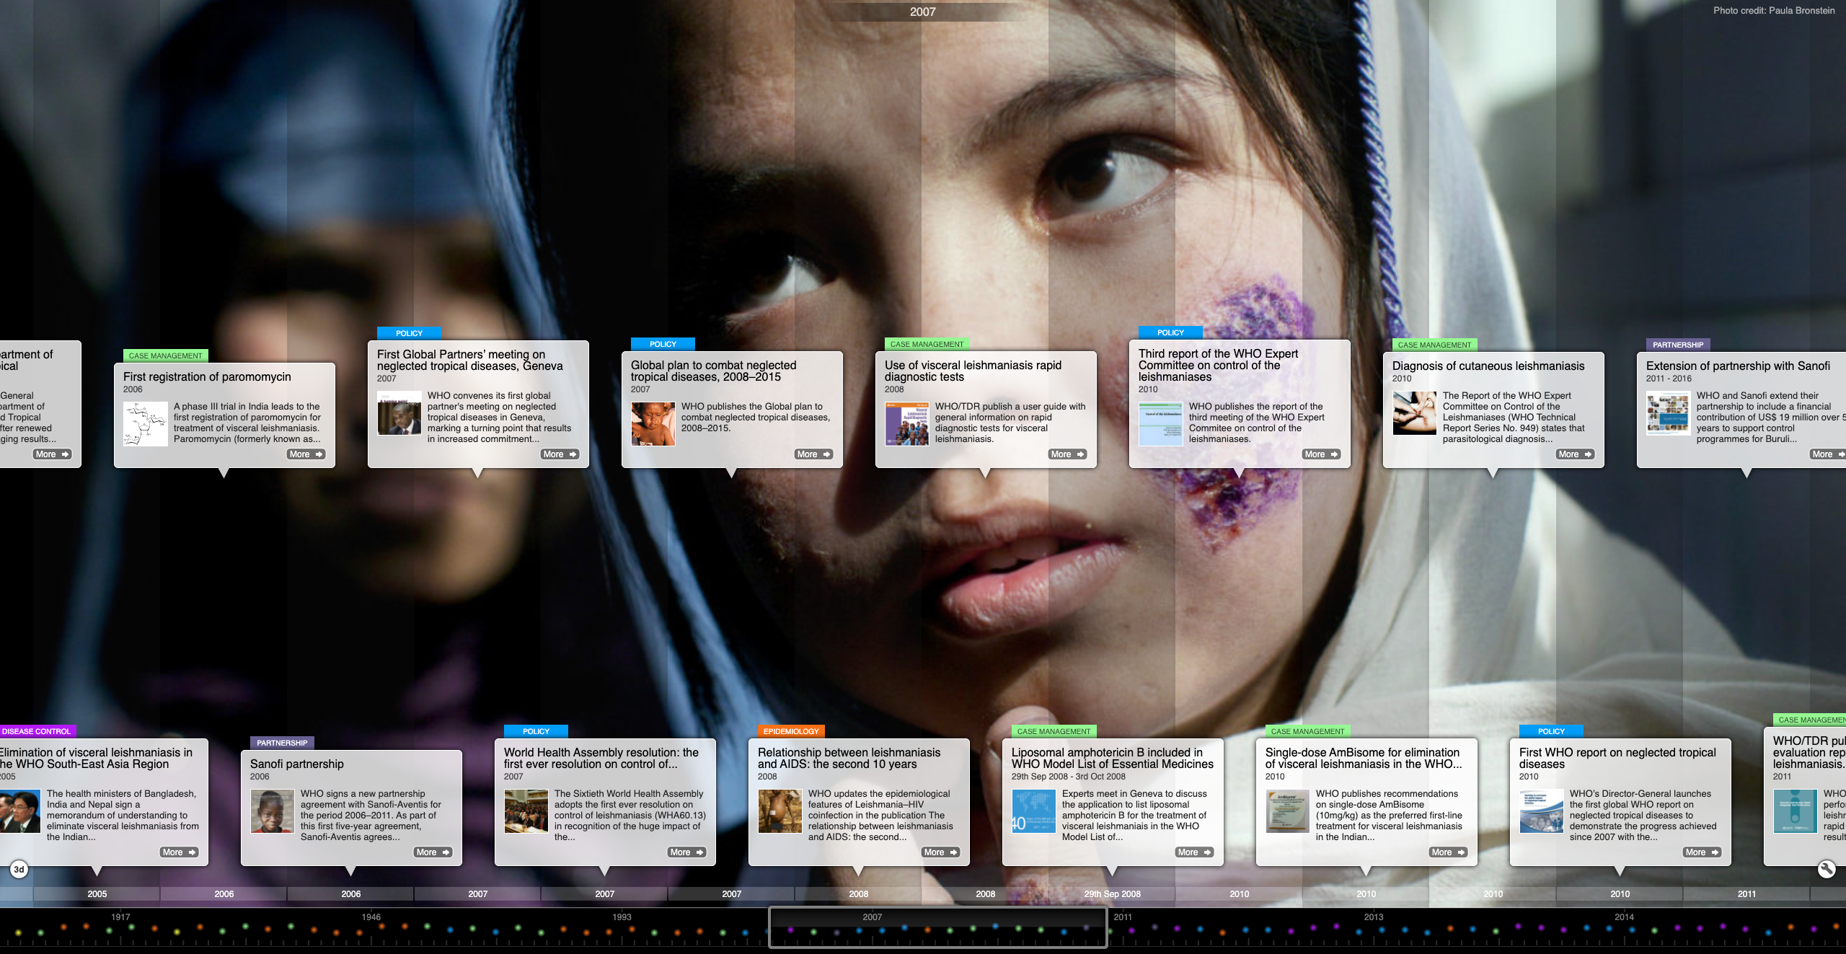Click the More arrow on the paromomycin card
Viewport: 1846px width, 954px height.
pyautogui.click(x=306, y=454)
